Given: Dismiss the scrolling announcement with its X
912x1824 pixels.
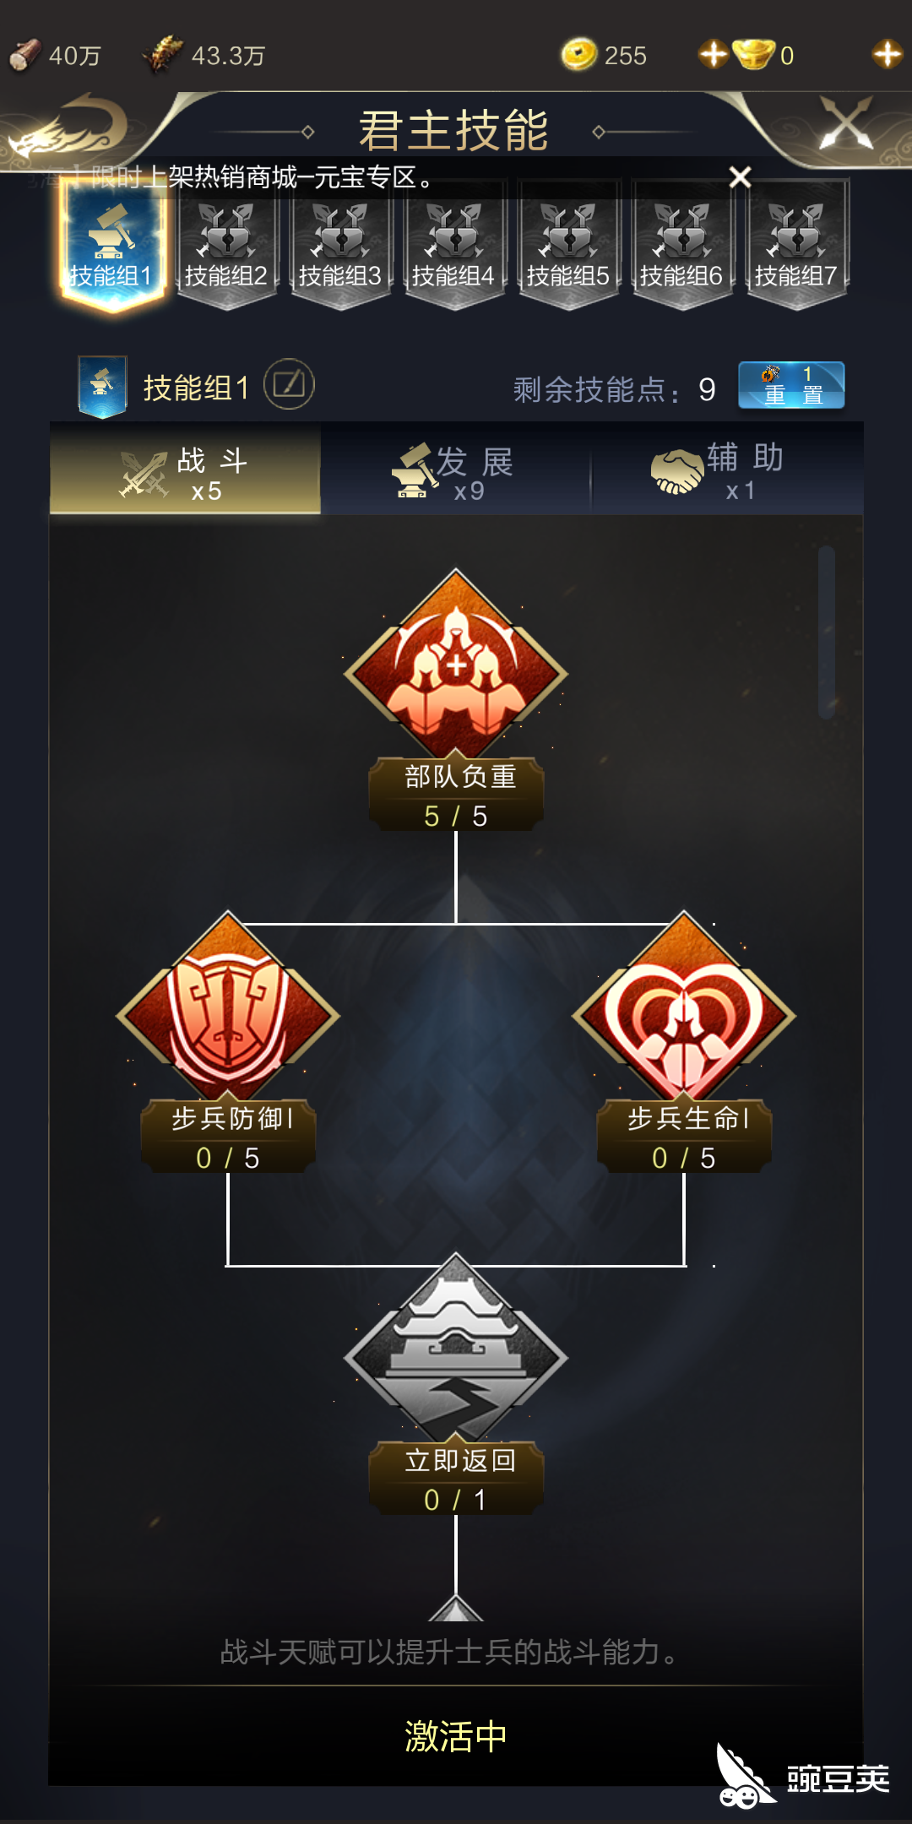Looking at the screenshot, I should click(740, 177).
